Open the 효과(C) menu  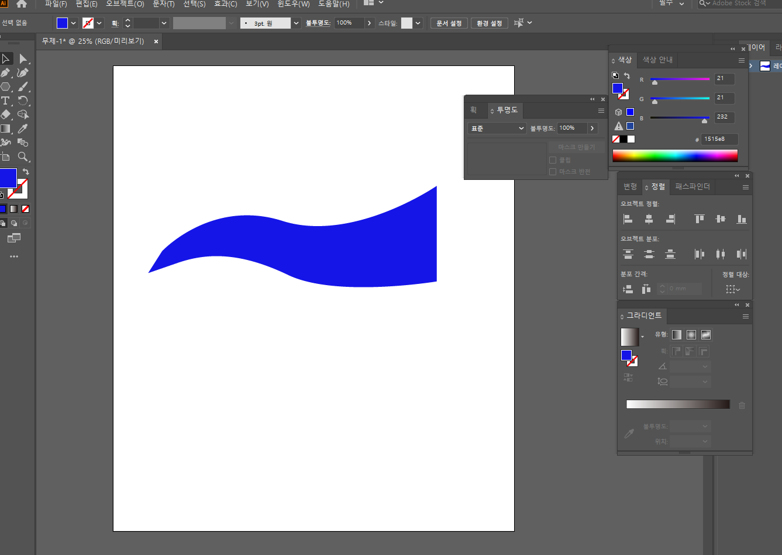pyautogui.click(x=226, y=4)
